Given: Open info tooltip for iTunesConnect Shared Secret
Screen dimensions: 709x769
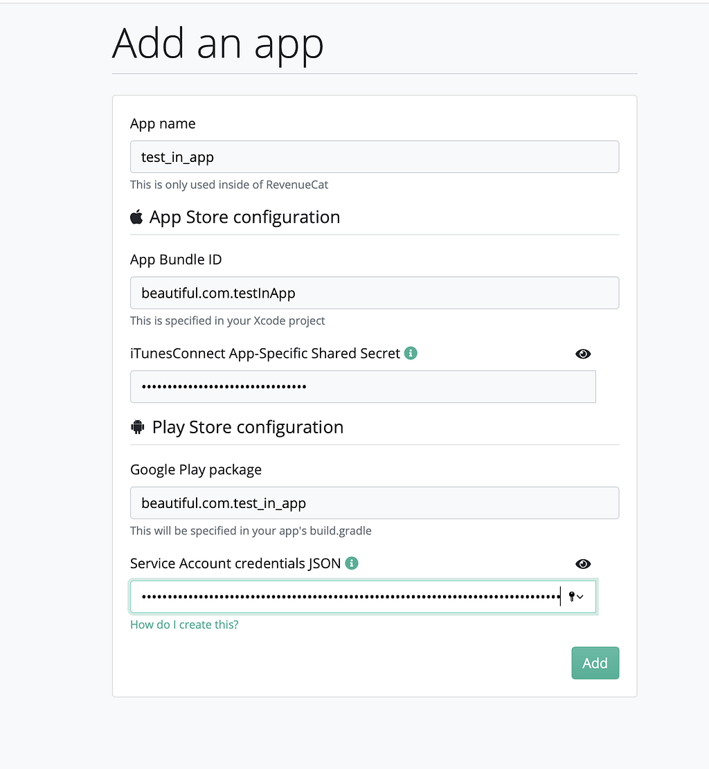Looking at the screenshot, I should click(x=411, y=353).
